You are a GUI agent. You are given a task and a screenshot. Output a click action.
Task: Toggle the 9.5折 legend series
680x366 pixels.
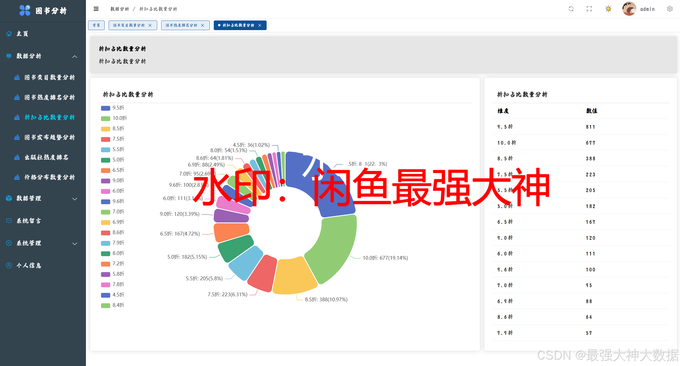point(118,108)
